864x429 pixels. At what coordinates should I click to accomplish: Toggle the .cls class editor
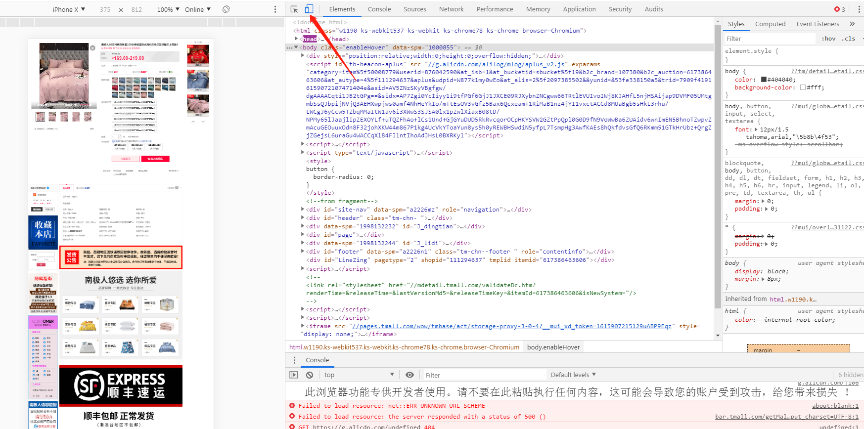point(849,39)
